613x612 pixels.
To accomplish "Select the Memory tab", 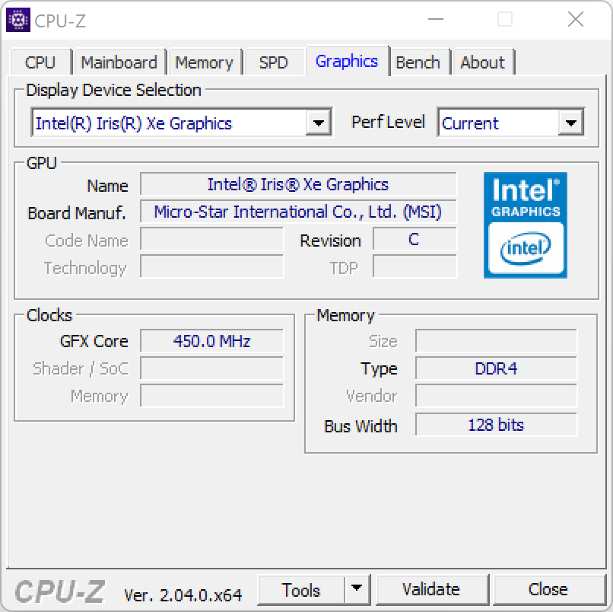I will tap(204, 62).
